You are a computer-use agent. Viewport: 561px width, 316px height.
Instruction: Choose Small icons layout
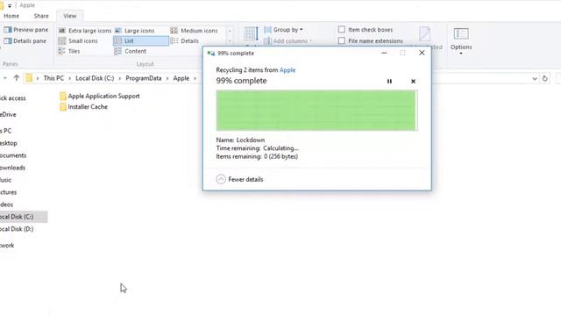pos(78,41)
